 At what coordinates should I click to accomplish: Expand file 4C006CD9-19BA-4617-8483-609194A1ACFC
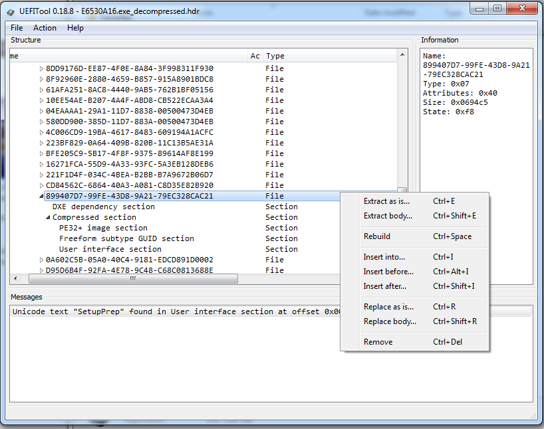[x=41, y=132]
